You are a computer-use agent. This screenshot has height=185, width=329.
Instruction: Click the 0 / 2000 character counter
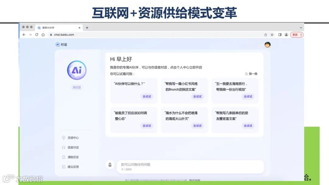[x=126, y=169]
